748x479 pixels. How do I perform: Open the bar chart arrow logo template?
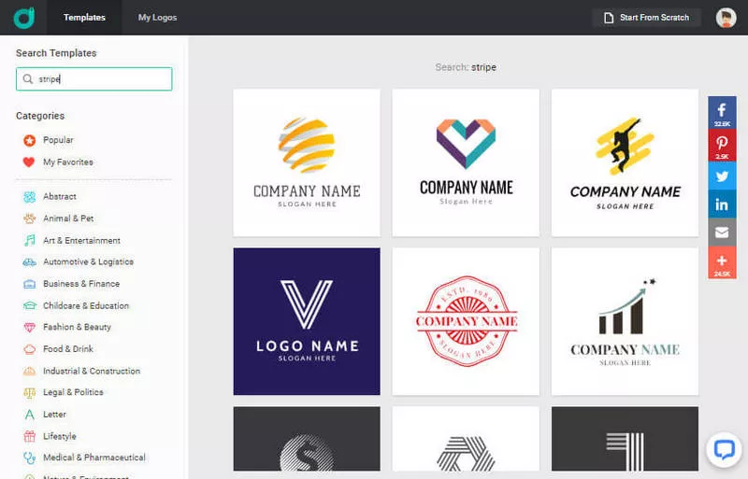[x=625, y=321]
